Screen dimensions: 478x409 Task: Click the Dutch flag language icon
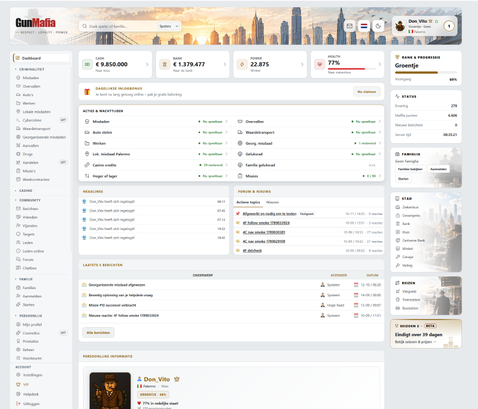point(364,26)
